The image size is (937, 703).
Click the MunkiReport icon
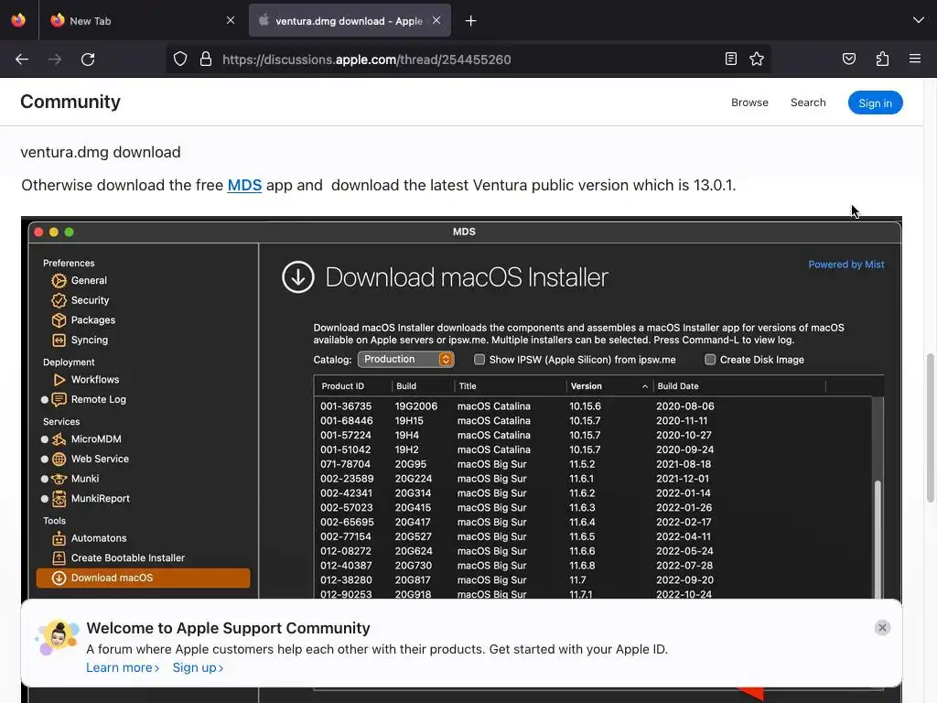[59, 499]
